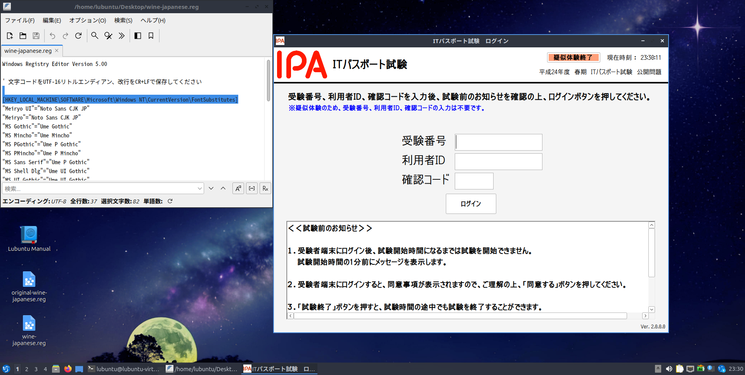Image resolution: width=745 pixels, height=375 pixels.
Task: Open the オプション(O) menu
Action: pyautogui.click(x=88, y=20)
